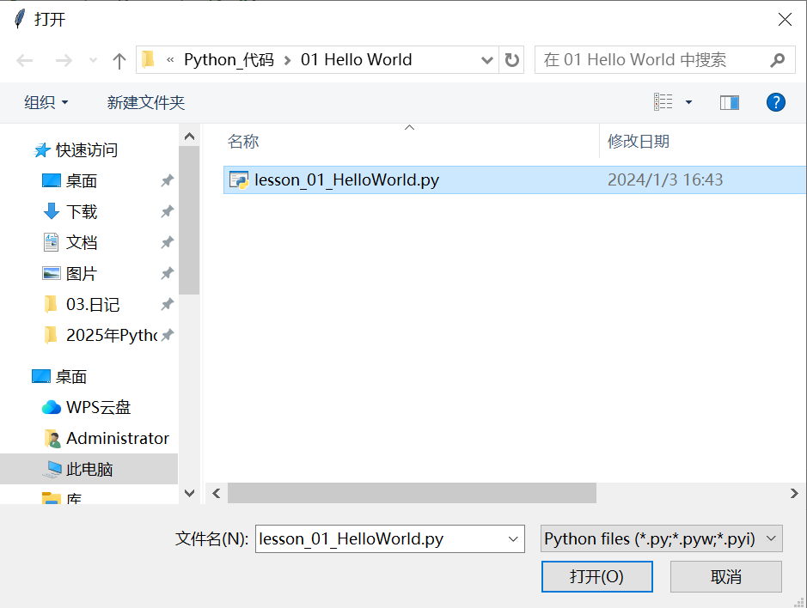Click the 文件名 input field
Screen dimensions: 807x608
381,538
